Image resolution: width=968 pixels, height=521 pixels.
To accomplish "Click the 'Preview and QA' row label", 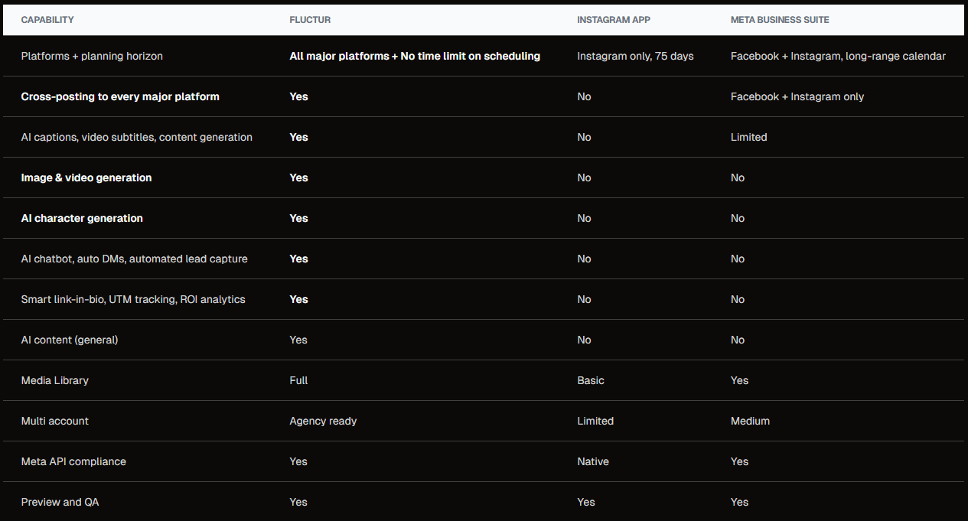I will pos(60,502).
